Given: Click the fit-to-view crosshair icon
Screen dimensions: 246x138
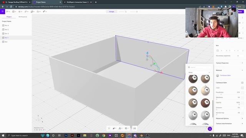Looking at the screenshot, I should click(x=109, y=128).
